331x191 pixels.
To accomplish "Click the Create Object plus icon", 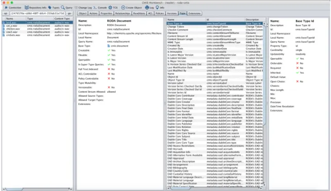I will pyautogui.click(x=123, y=8).
